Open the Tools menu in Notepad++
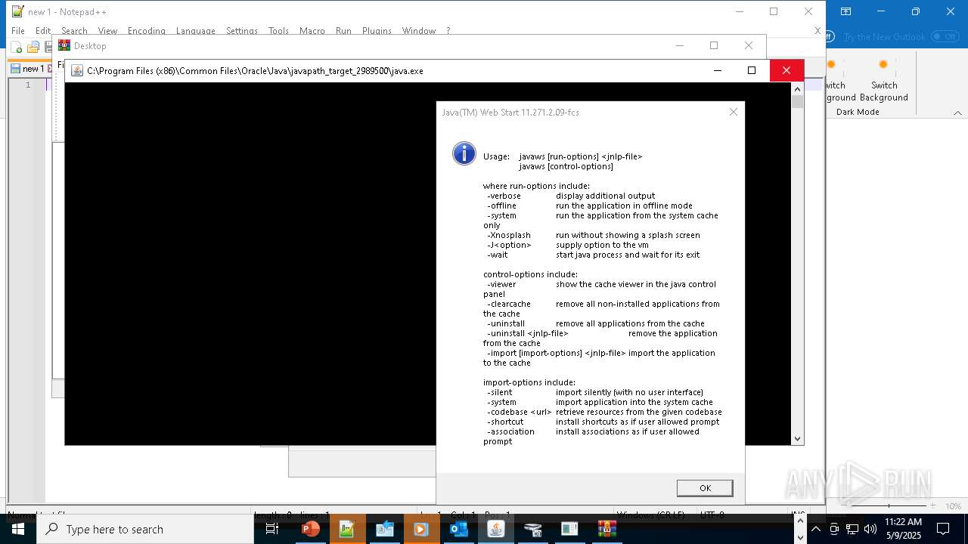 pos(278,31)
